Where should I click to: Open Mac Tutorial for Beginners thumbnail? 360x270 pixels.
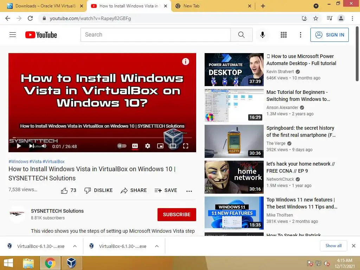[234, 105]
